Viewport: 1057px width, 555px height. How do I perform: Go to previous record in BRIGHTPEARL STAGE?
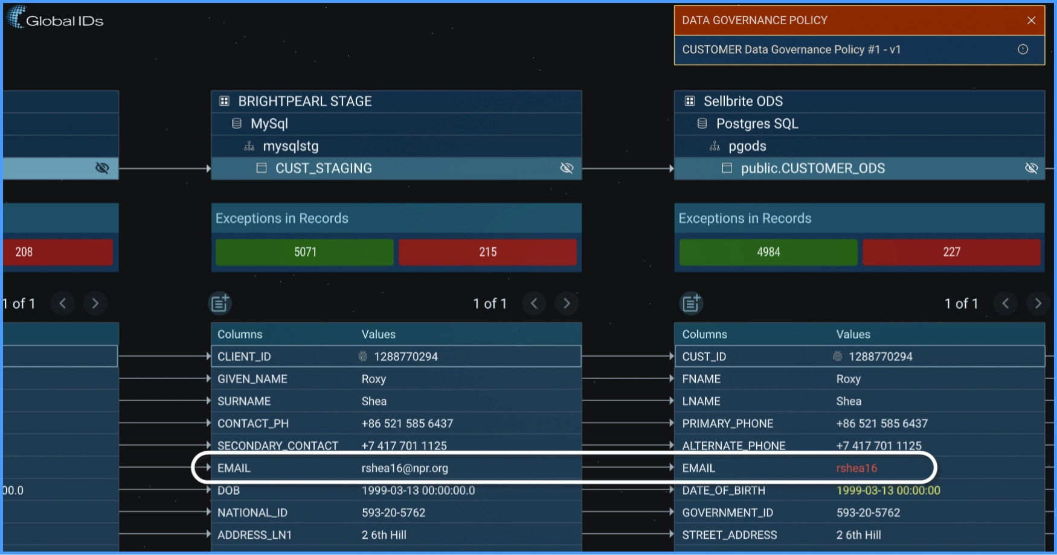(x=534, y=303)
